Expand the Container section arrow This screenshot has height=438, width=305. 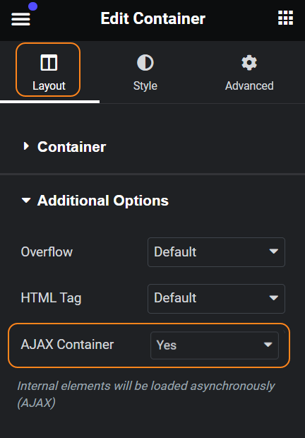pos(26,146)
